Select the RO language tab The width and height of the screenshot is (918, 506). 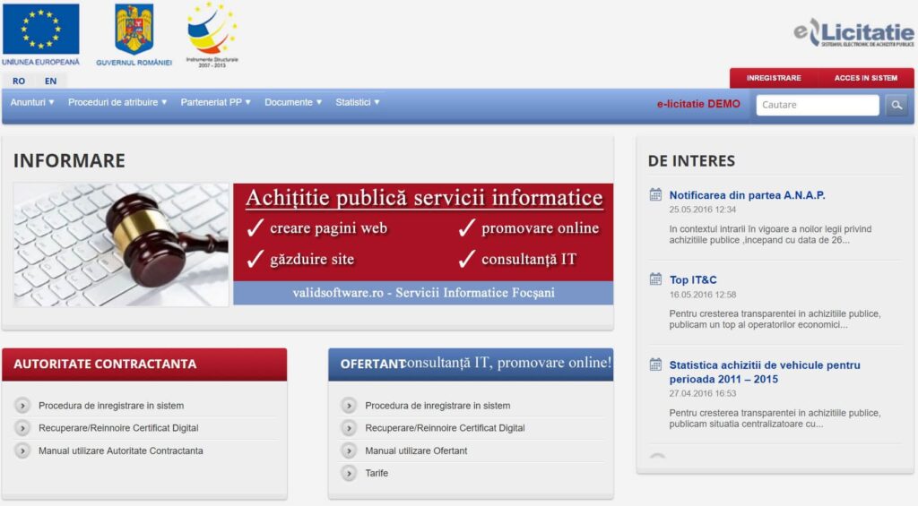[x=19, y=81]
